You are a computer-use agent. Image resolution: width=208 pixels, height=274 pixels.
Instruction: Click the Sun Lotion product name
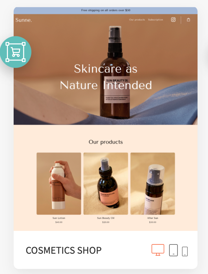[59, 218]
